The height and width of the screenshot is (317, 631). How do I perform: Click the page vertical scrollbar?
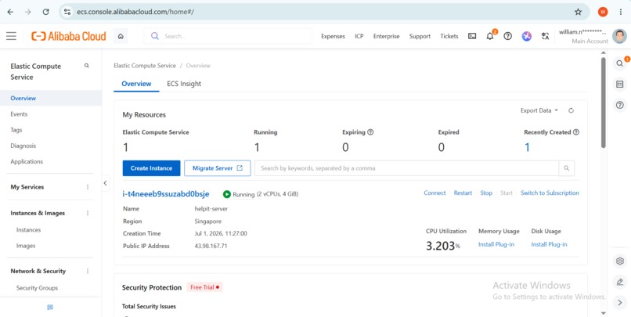pyautogui.click(x=604, y=103)
